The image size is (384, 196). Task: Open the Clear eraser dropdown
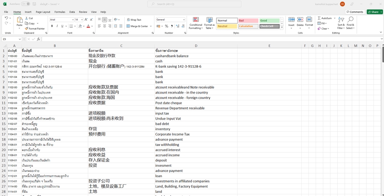(323, 29)
